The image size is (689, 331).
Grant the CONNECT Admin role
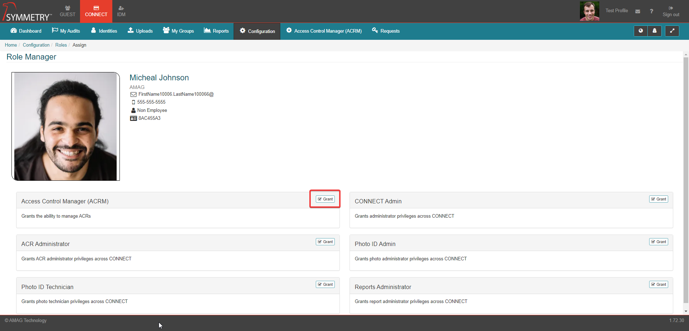click(x=658, y=199)
